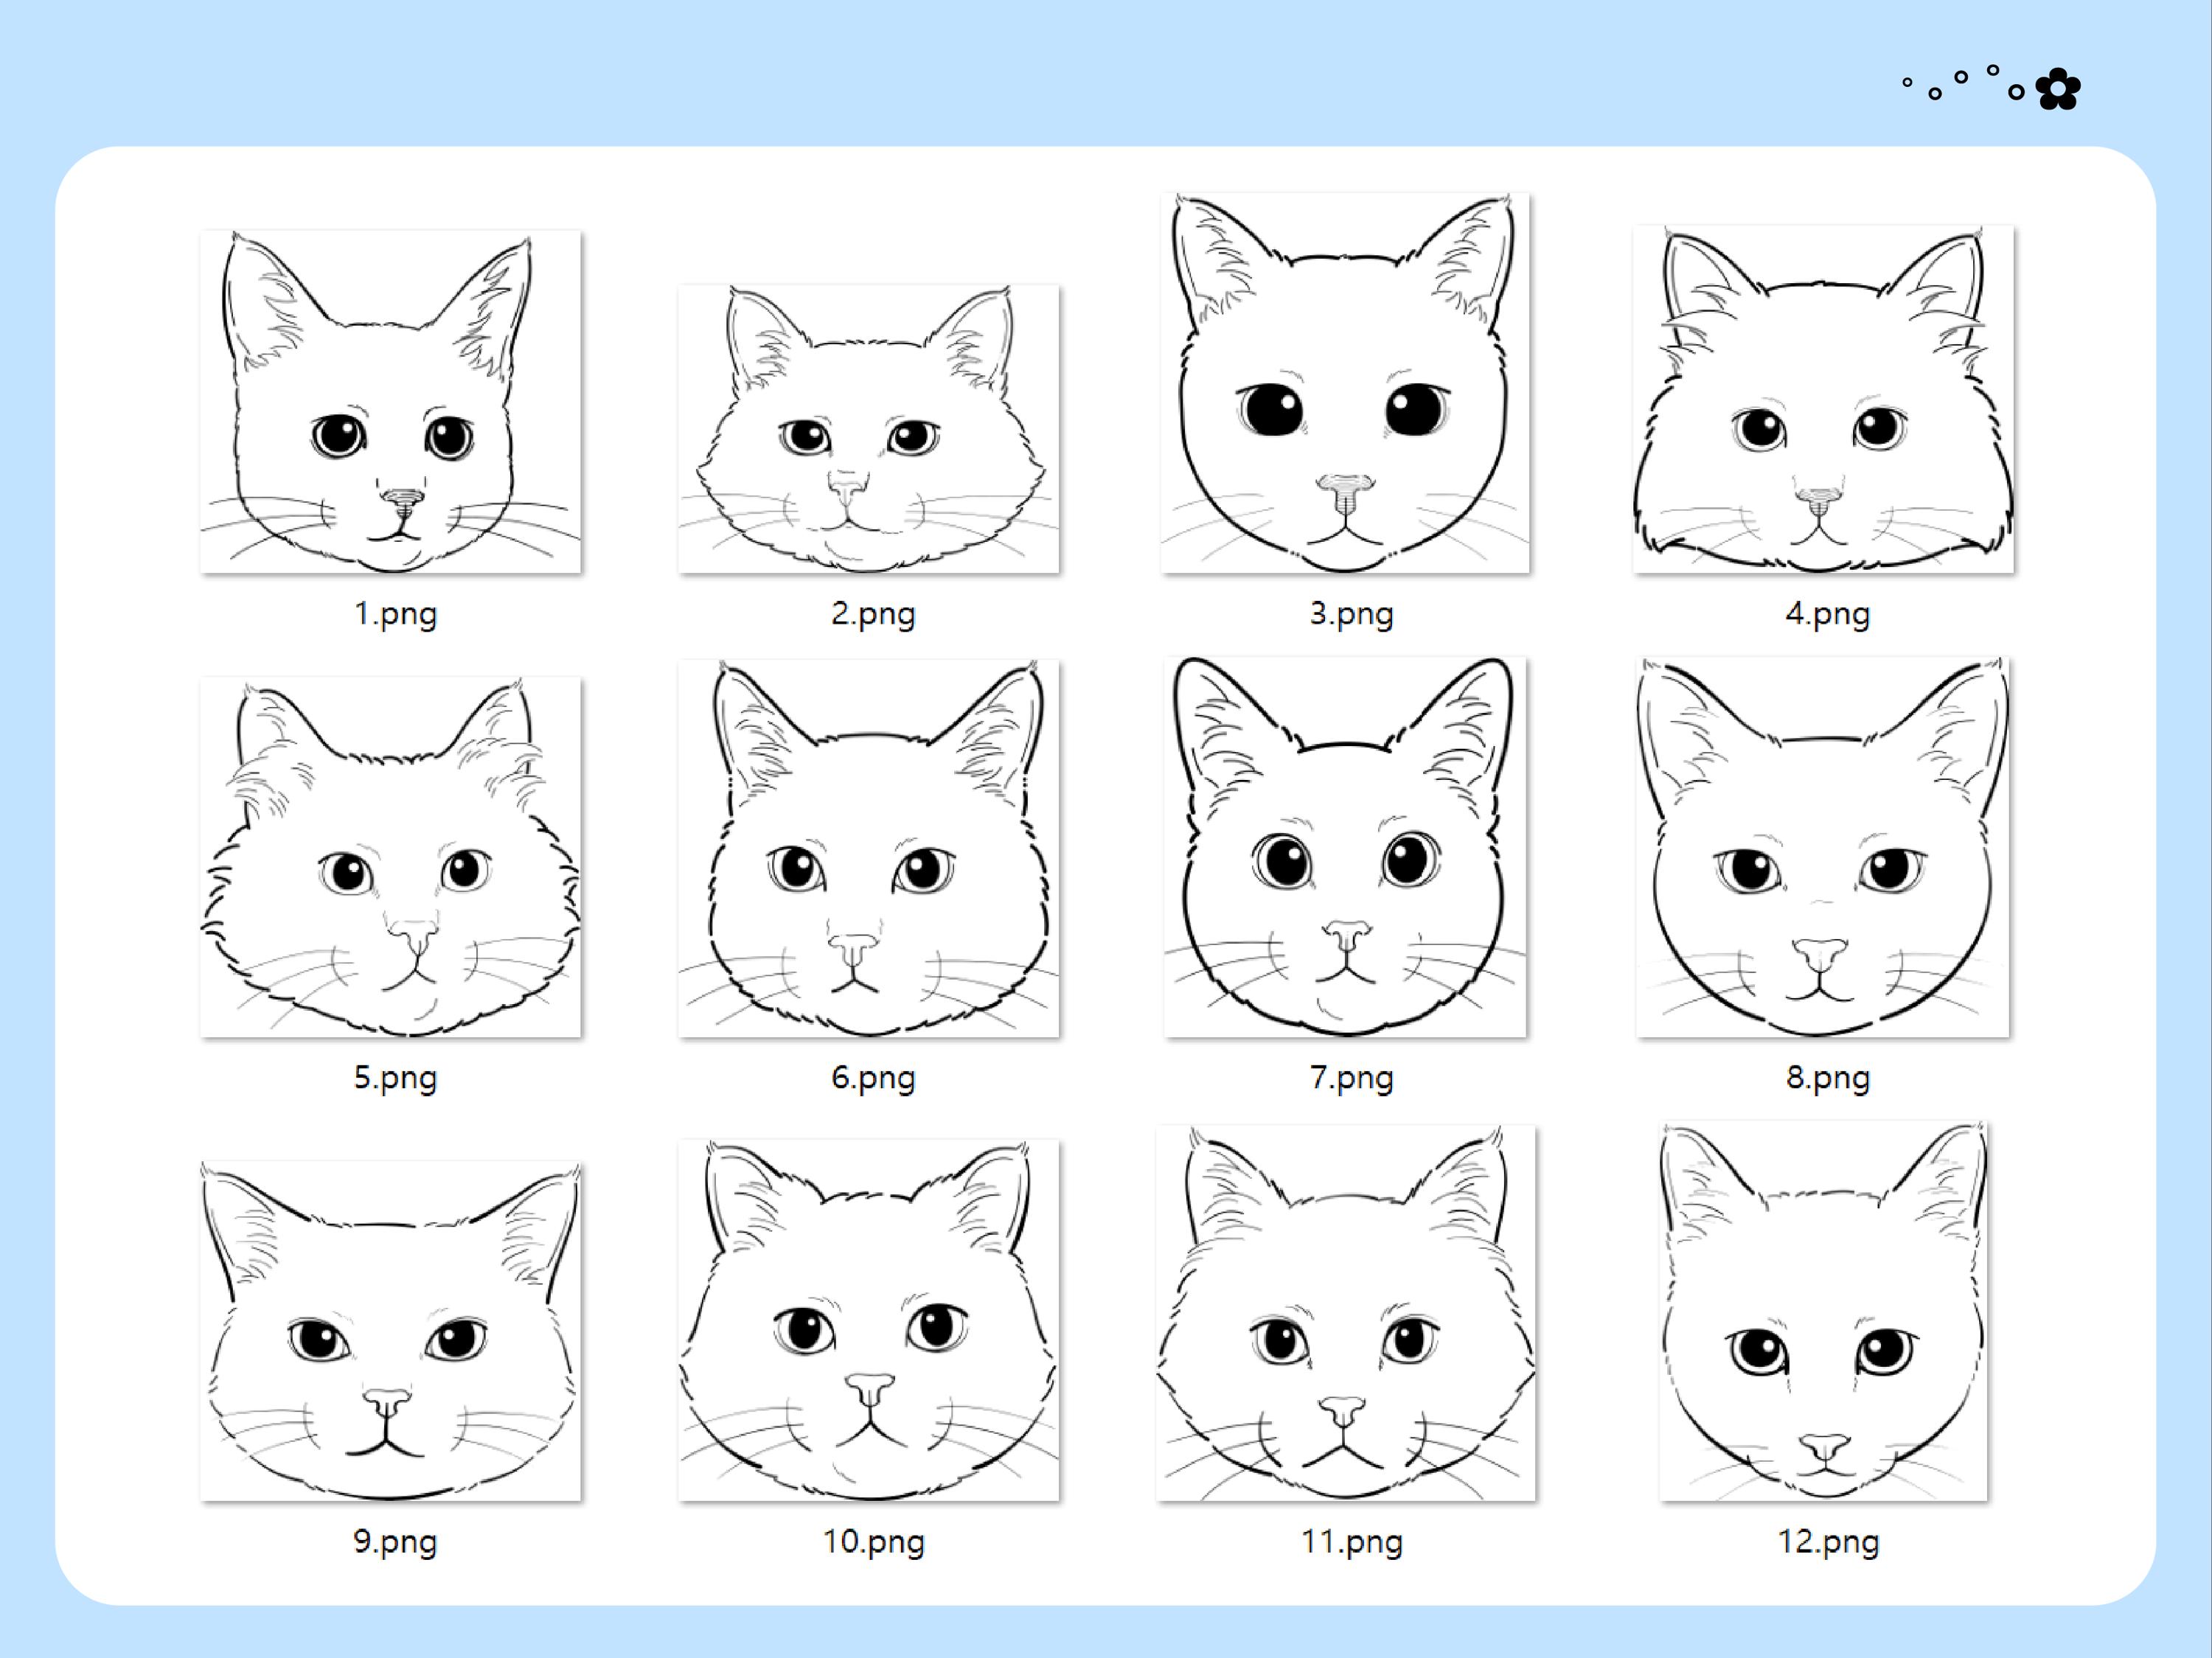Select the wide-set-ears cat thumbnail 9.png
Image resolution: width=2212 pixels, height=1658 pixels.
[x=390, y=1330]
